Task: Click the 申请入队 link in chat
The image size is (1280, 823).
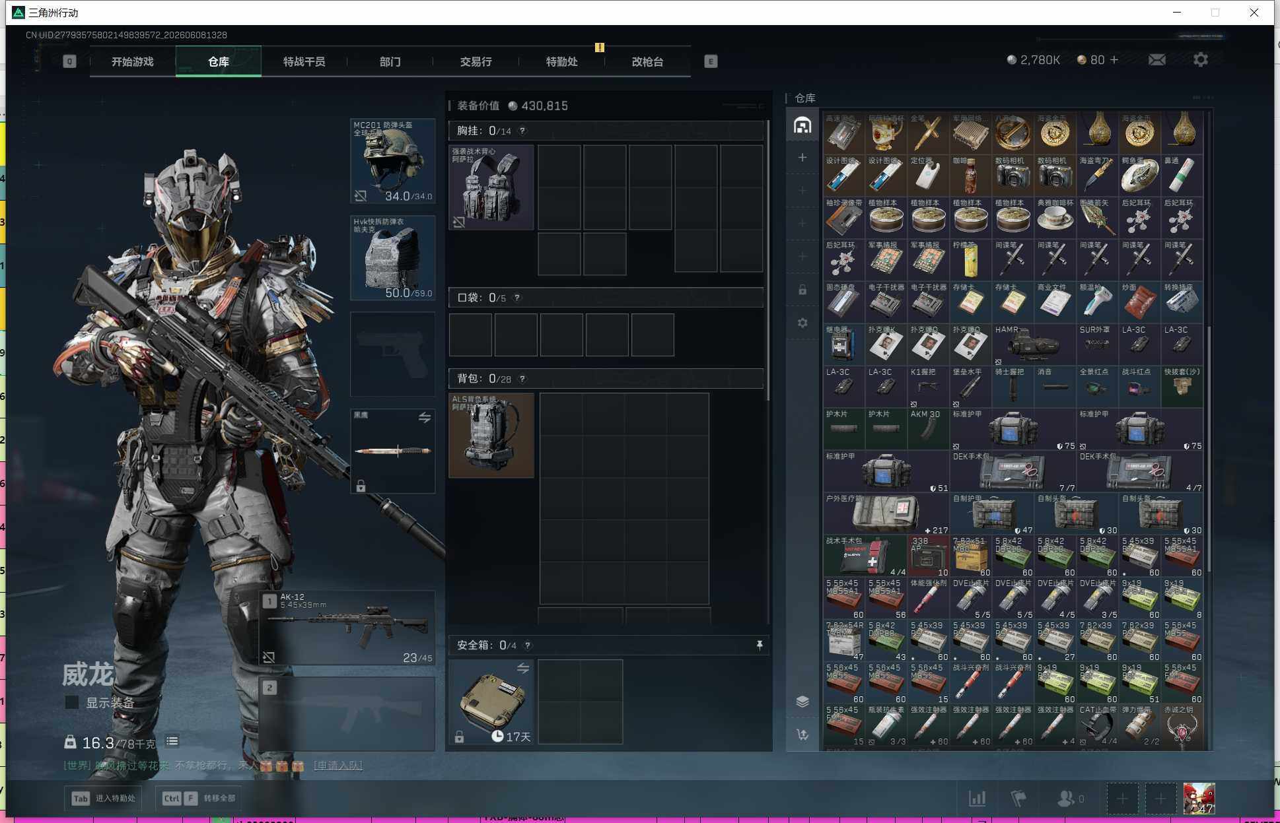Action: click(x=338, y=766)
